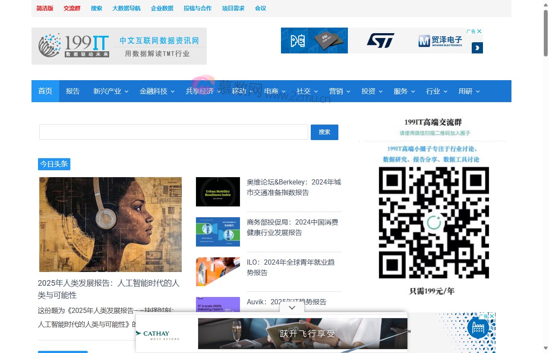This screenshot has width=549, height=353.
Task: Expand the 新兴产业 dropdown menu
Action: [x=111, y=91]
